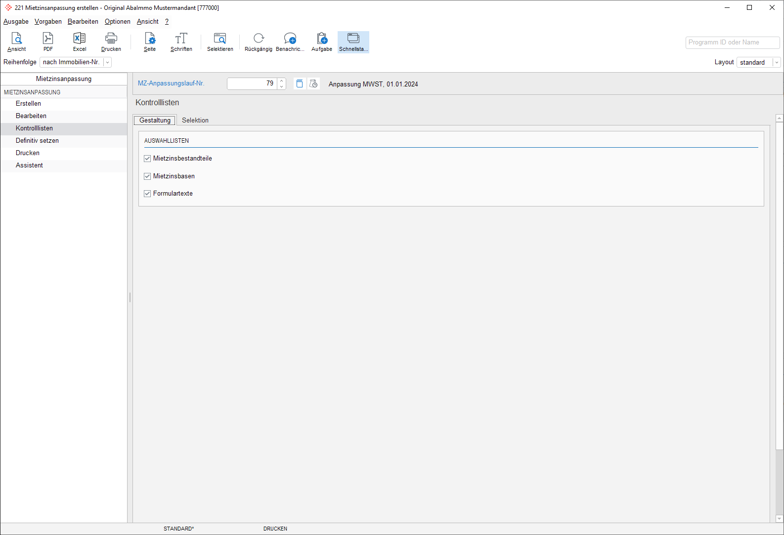Click the vertical scrollbar up arrow
The image size is (784, 535).
pyautogui.click(x=780, y=118)
